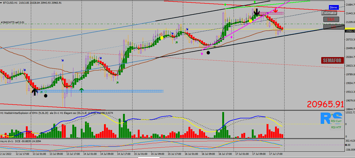Screen dimensions: 355x158
Task: Click the 19554 price scale value
Action: pos(350,83)
